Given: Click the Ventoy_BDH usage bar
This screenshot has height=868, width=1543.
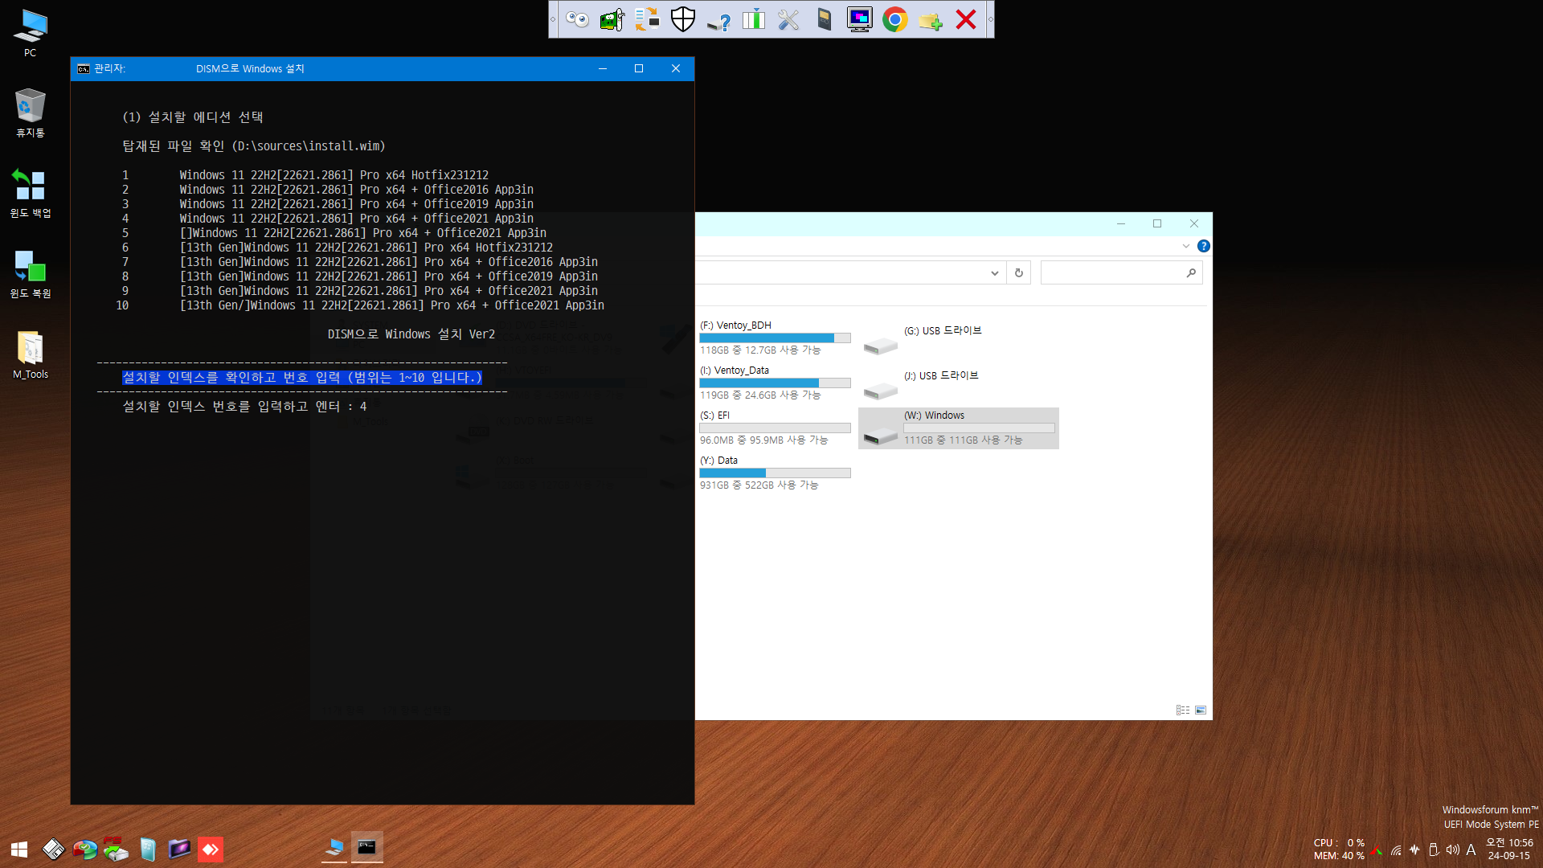Looking at the screenshot, I should pyautogui.click(x=775, y=338).
